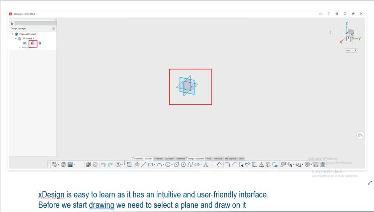Click the pin icon in title bar
Screen dimensions: 374x212
click(353, 14)
